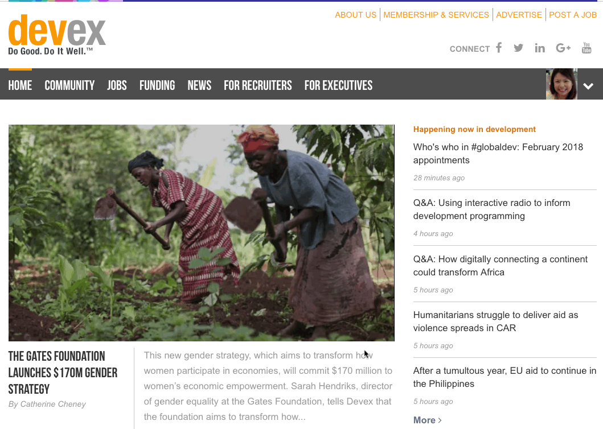
Task: Open Google Plus icon
Action: tap(563, 48)
